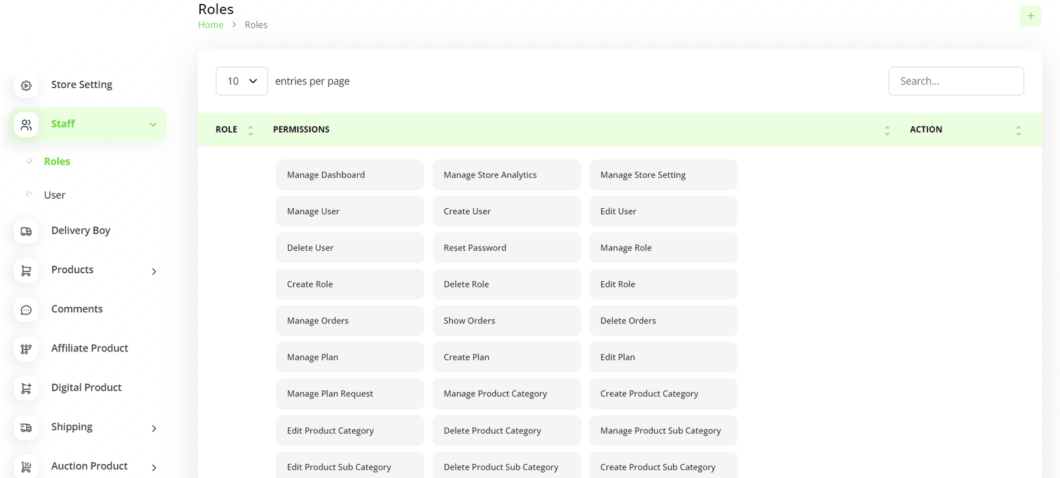
Task: Expand the Products submenu arrow
Action: (154, 271)
